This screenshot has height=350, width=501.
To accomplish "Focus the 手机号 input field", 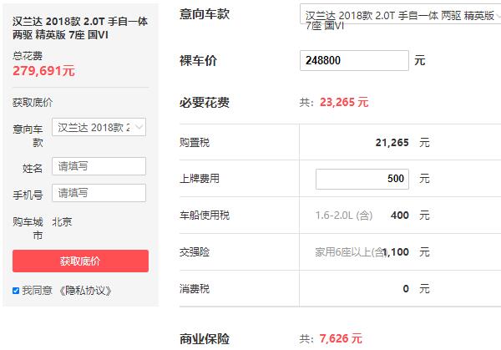I will pyautogui.click(x=99, y=193).
